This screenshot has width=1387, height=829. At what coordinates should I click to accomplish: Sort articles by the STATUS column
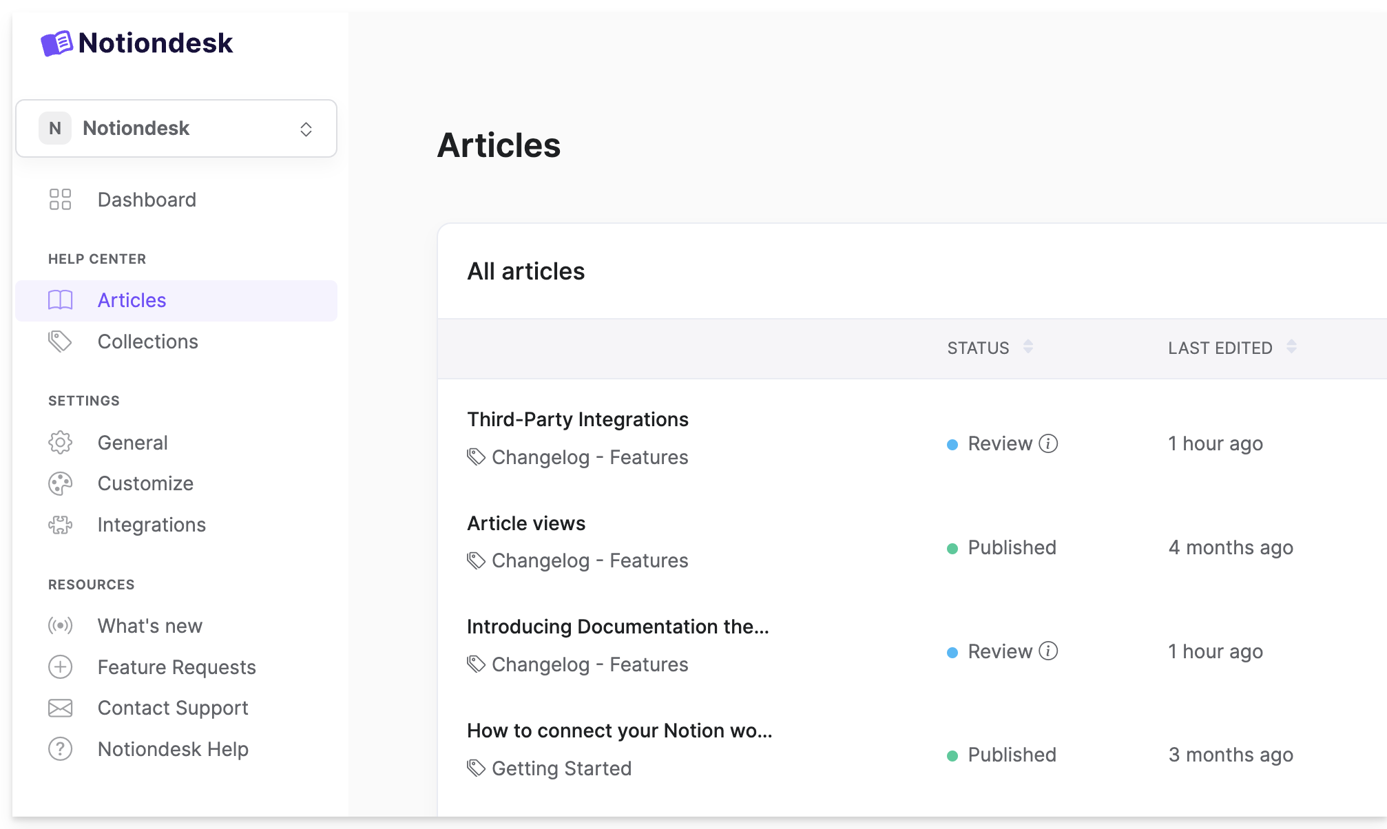(x=978, y=348)
